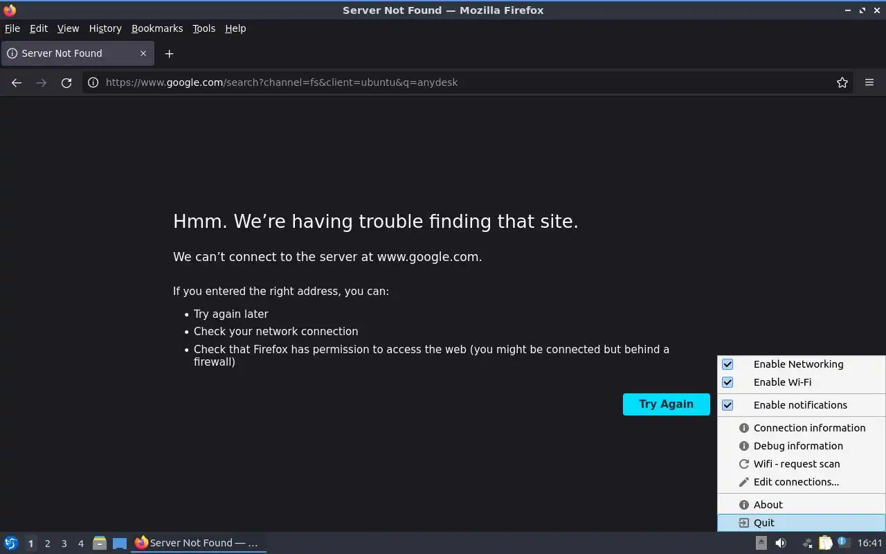886x554 pixels.
Task: Toggle the Enable Wi-Fi checkbox
Action: pyautogui.click(x=727, y=382)
